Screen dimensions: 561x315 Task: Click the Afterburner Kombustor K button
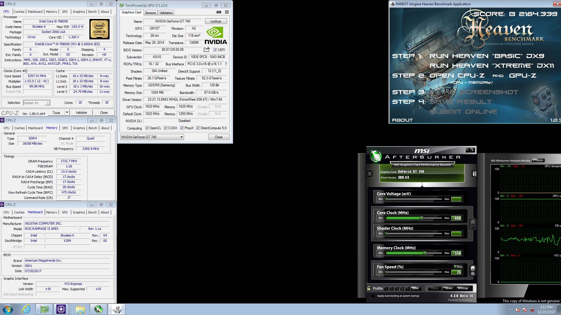[370, 174]
